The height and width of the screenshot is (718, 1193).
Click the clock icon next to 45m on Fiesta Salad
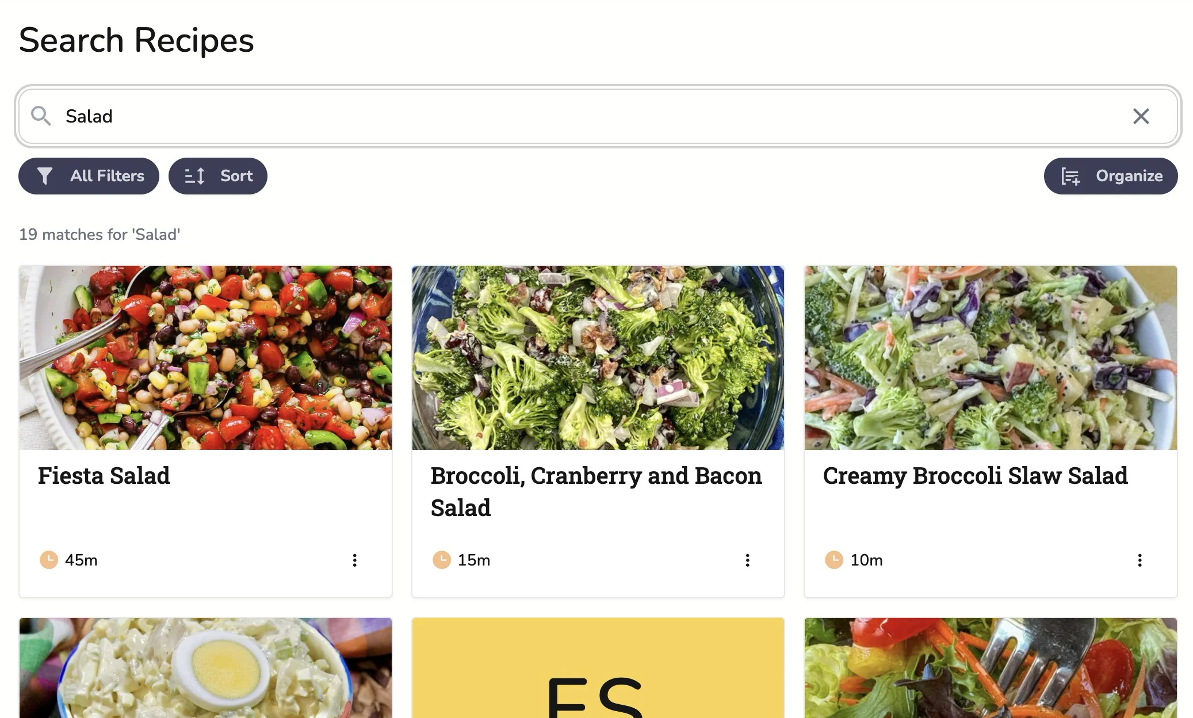click(x=48, y=560)
